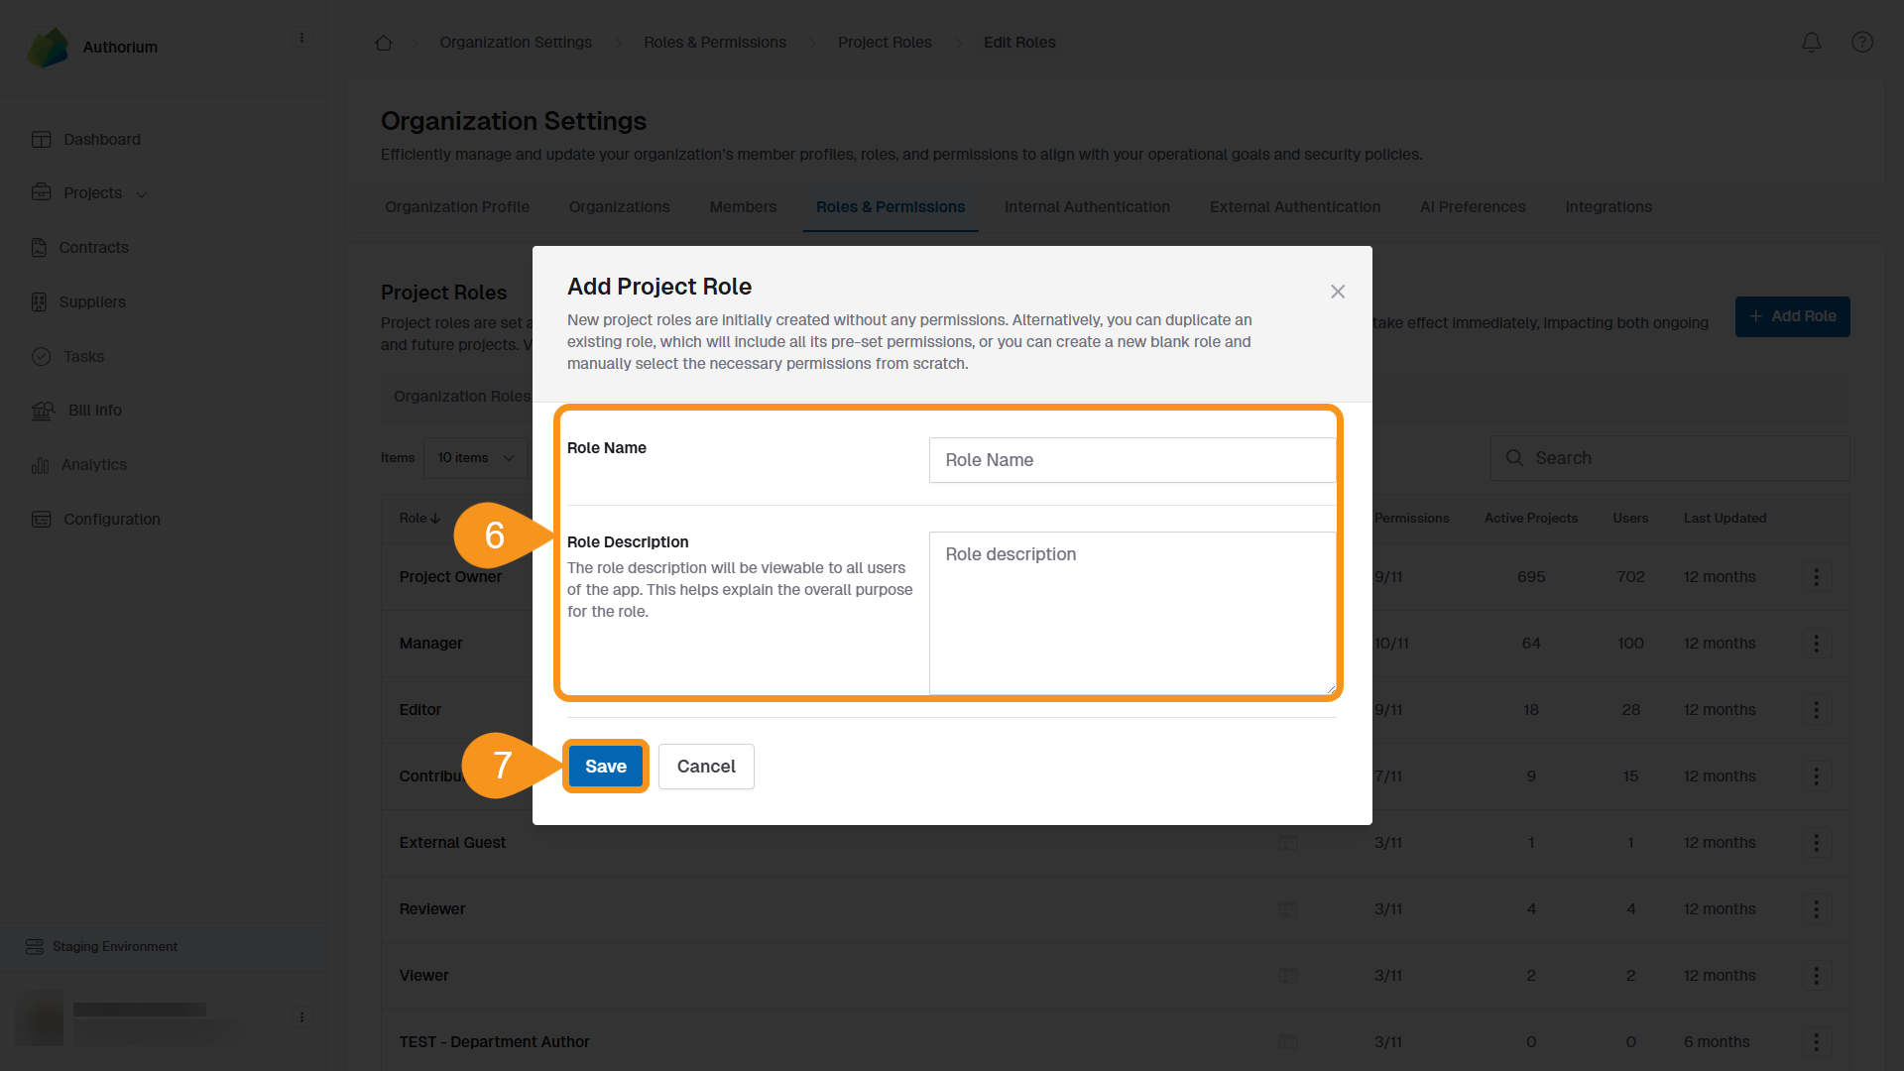Save the new project role
Viewport: 1904px width, 1071px height.
pyautogui.click(x=605, y=766)
